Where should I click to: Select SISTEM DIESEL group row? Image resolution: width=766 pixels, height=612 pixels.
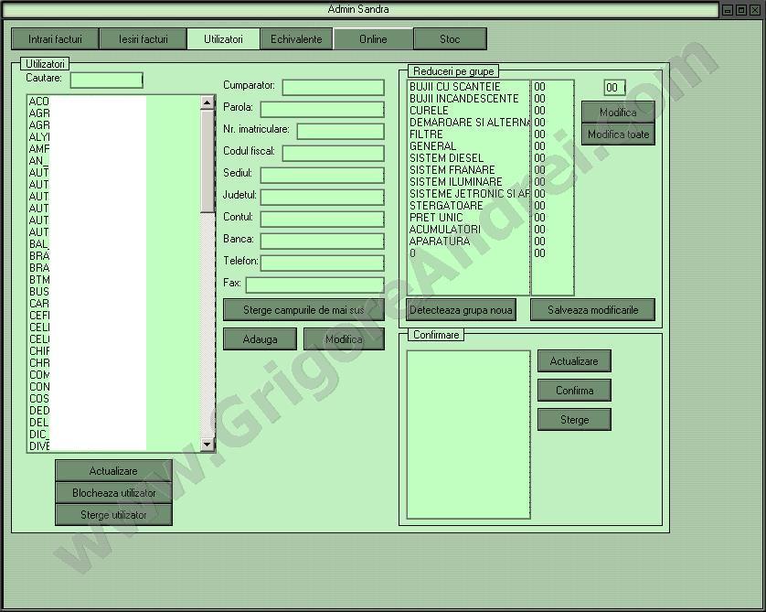pyautogui.click(x=468, y=158)
